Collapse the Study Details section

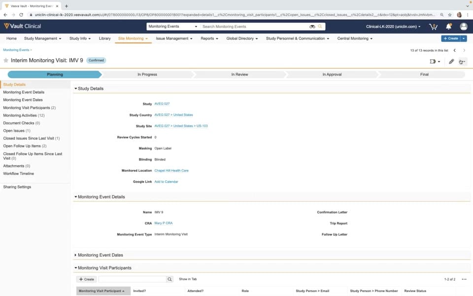pyautogui.click(x=76, y=88)
